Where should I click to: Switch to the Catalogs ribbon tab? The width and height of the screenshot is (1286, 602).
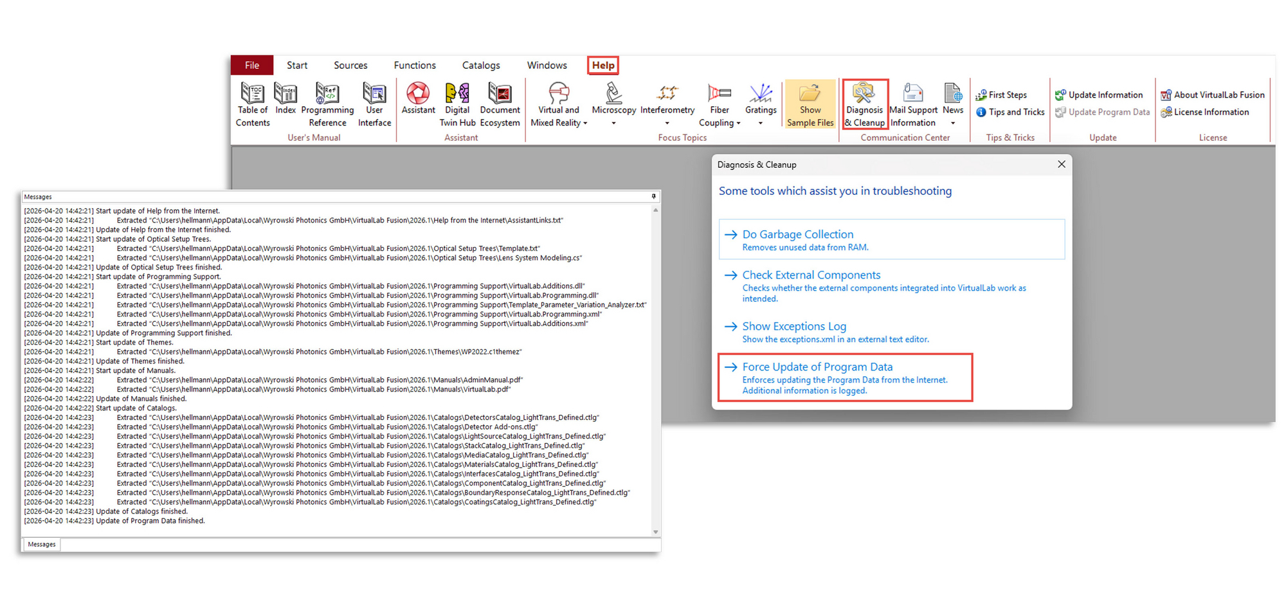481,65
